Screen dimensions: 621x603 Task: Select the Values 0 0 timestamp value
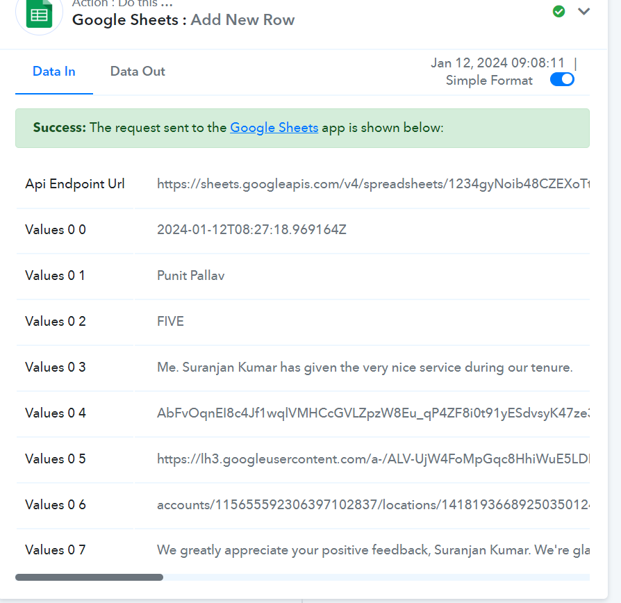(251, 230)
